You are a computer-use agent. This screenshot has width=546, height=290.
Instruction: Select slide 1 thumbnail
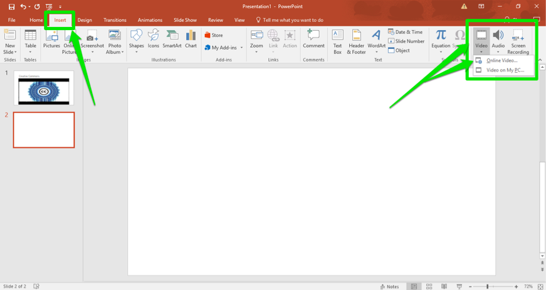coord(44,88)
